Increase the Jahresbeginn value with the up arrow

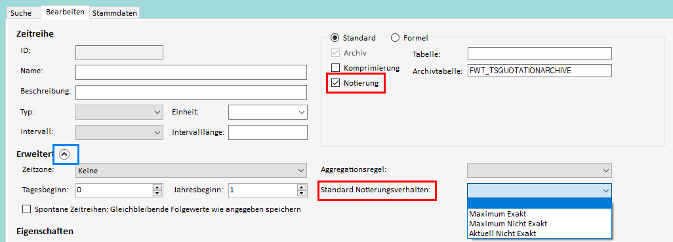point(302,187)
